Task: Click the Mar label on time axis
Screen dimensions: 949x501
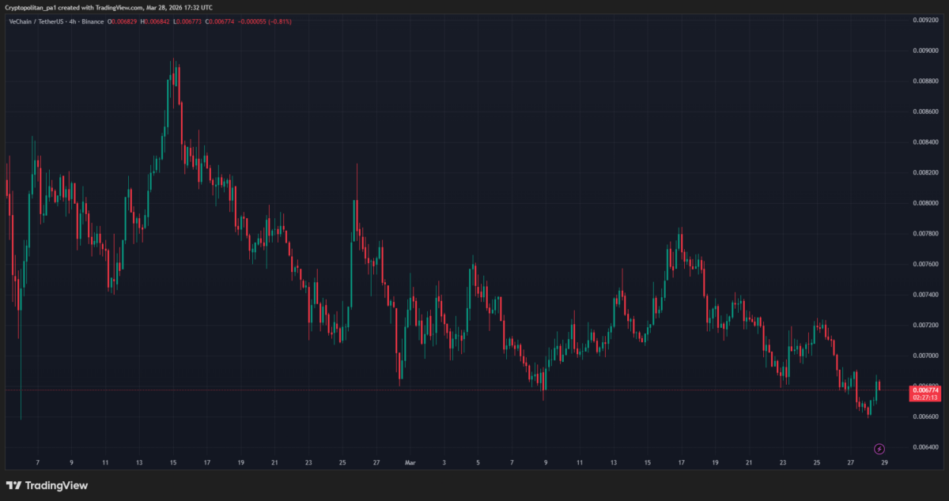Action: point(410,462)
